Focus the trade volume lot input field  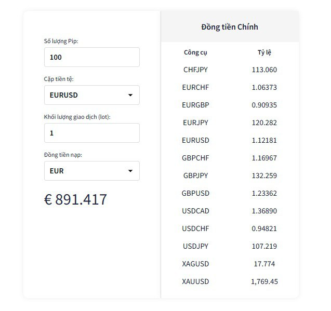pos(92,133)
